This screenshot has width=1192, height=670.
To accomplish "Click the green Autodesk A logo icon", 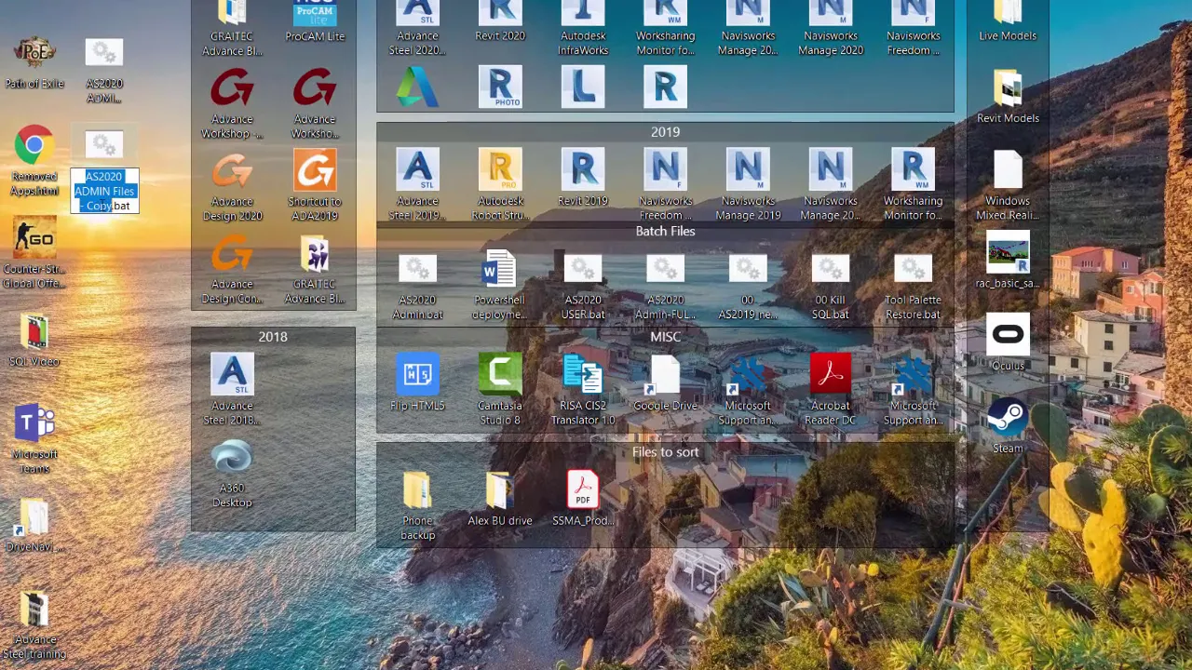I will [x=417, y=87].
